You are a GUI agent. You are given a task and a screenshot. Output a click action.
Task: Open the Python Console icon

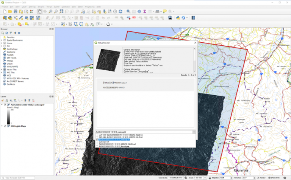[178, 18]
